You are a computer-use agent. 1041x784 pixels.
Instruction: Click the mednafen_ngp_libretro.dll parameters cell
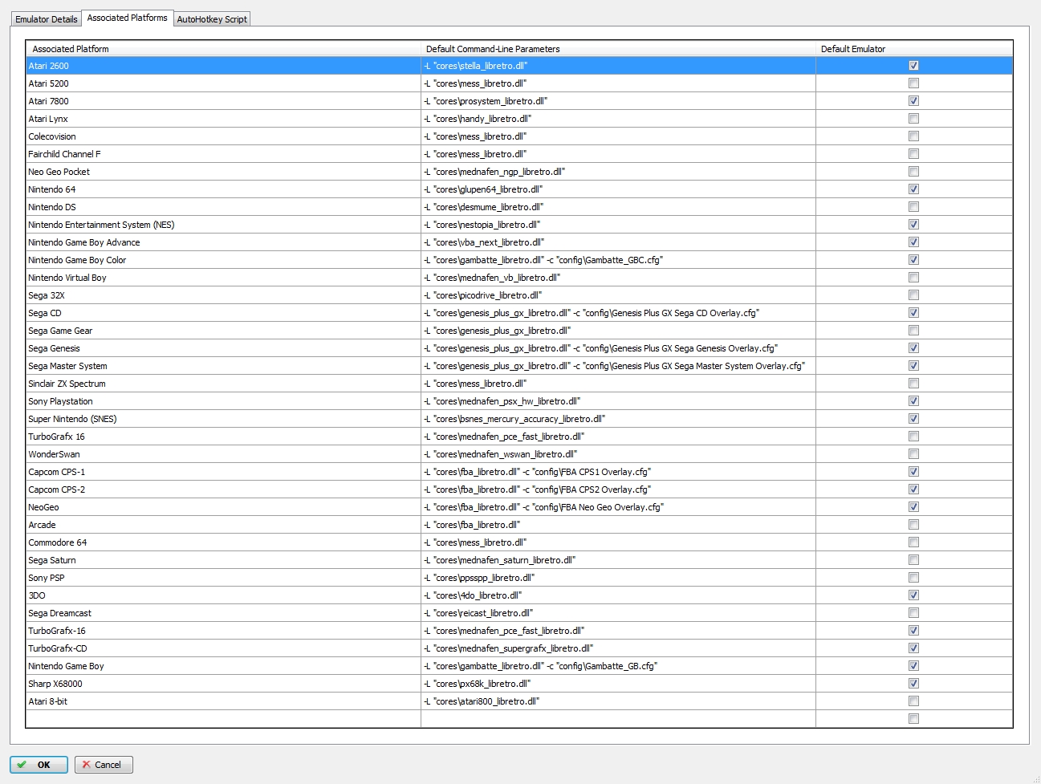point(618,172)
